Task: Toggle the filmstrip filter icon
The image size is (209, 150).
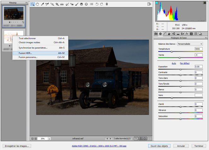Action: [136, 139]
